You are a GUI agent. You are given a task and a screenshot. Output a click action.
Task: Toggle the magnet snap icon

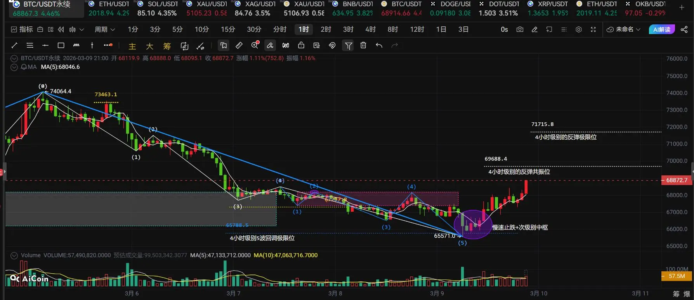332,45
